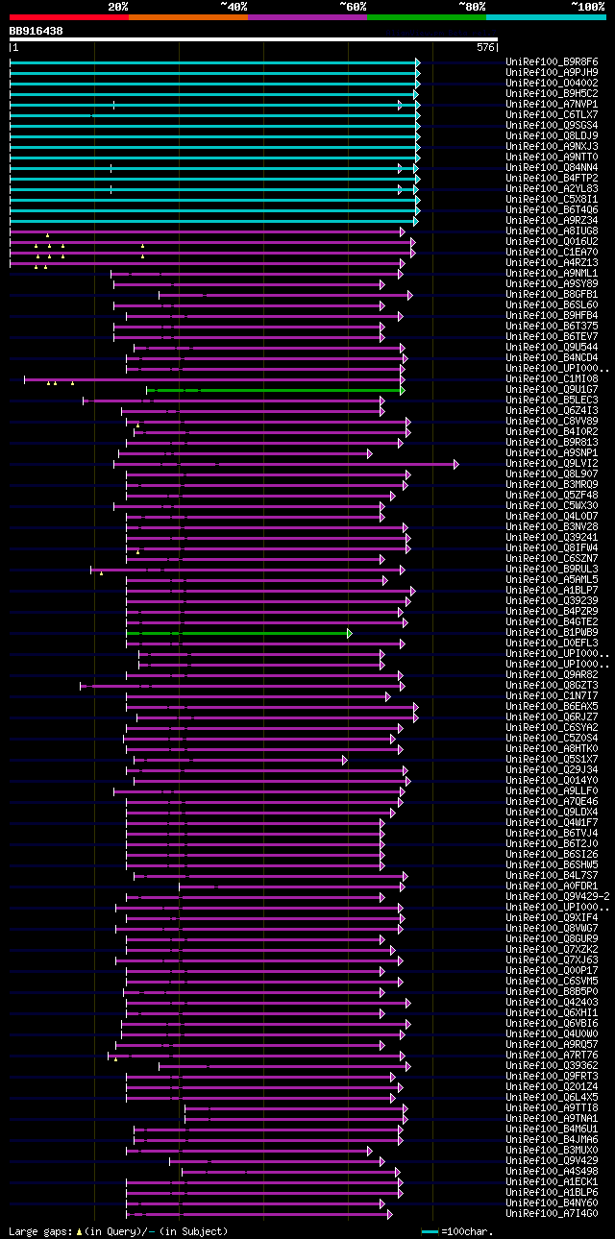This screenshot has width=615, height=1239.
Task: Select hit UniRef100_Q5S1X7
Action: (552, 759)
